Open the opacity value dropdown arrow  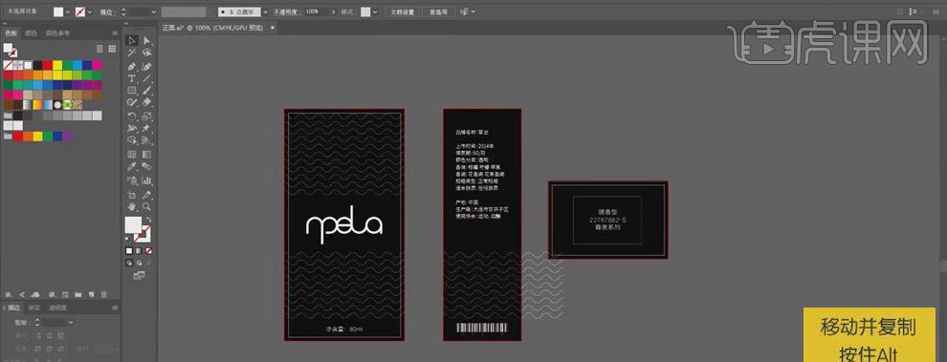point(332,11)
